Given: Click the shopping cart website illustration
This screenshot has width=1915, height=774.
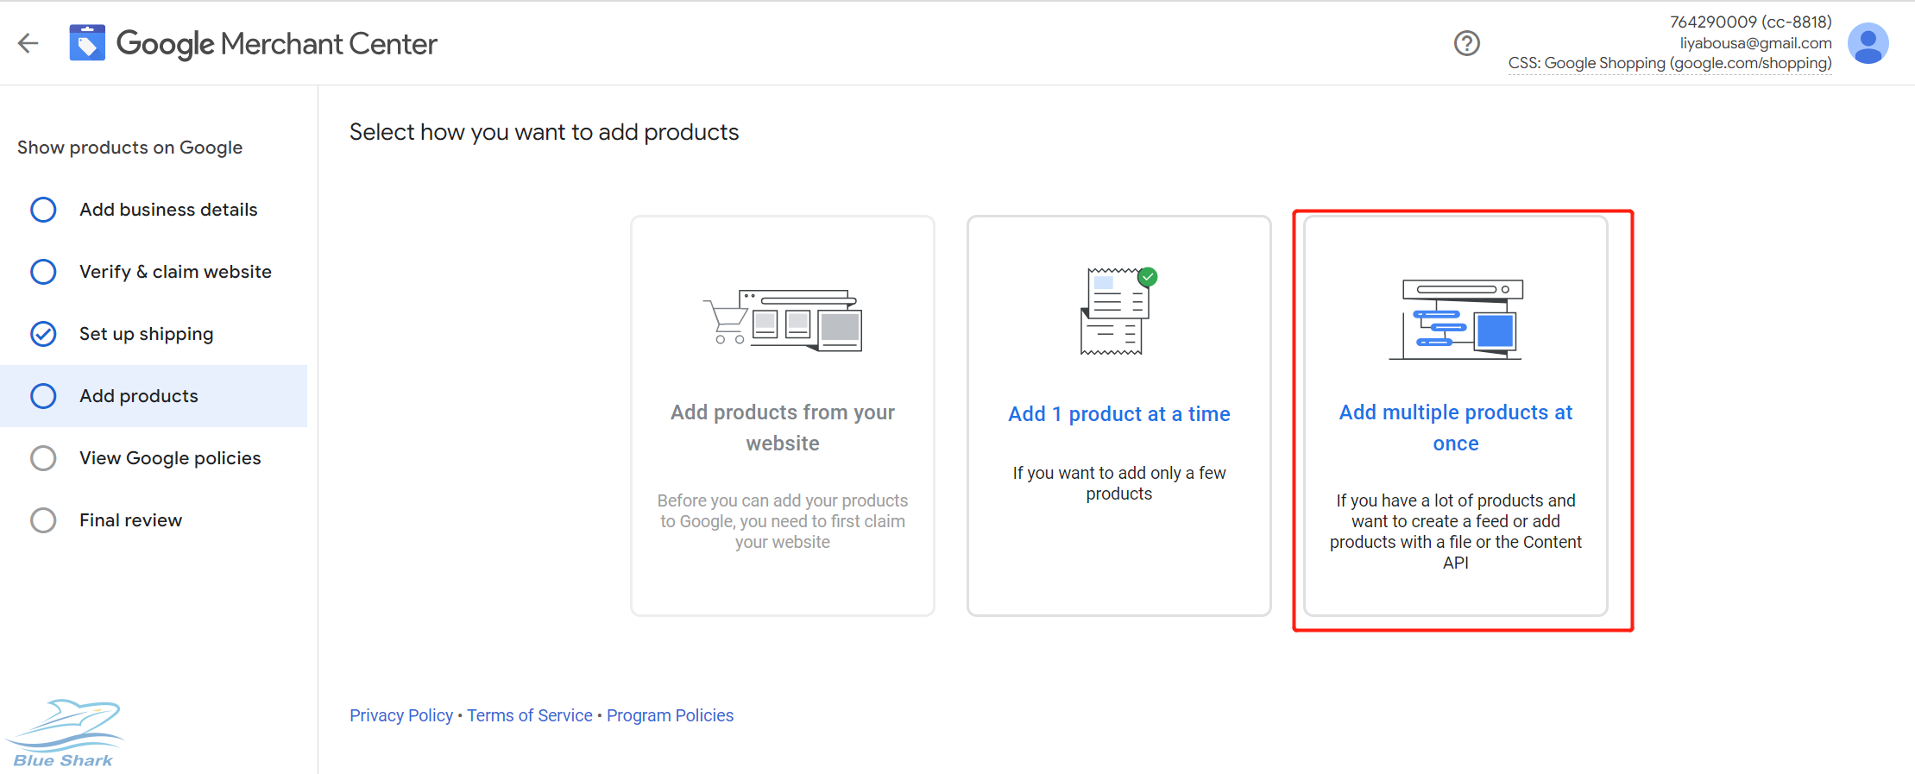Looking at the screenshot, I should 782,320.
